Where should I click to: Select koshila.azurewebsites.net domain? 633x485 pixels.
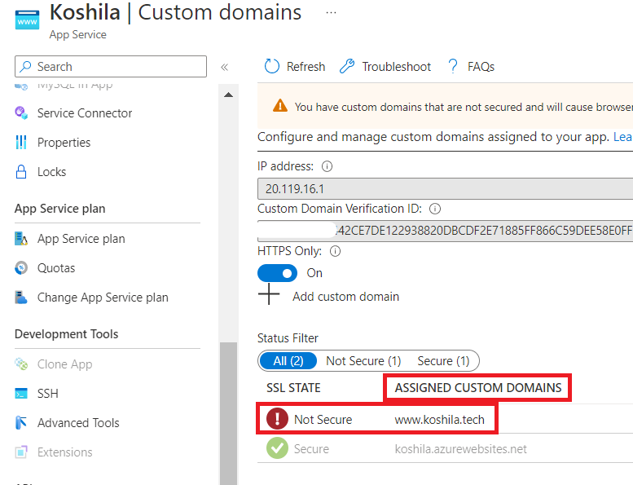pos(460,449)
